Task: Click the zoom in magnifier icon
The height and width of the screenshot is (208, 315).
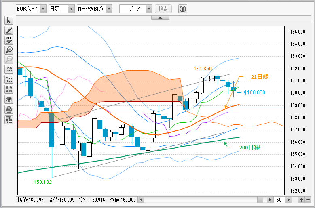Action: (9, 50)
